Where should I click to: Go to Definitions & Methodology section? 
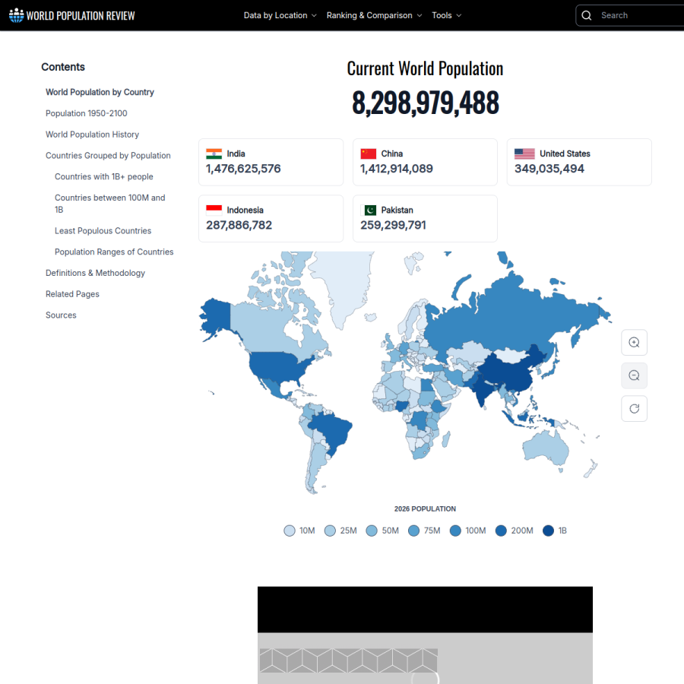click(x=95, y=273)
